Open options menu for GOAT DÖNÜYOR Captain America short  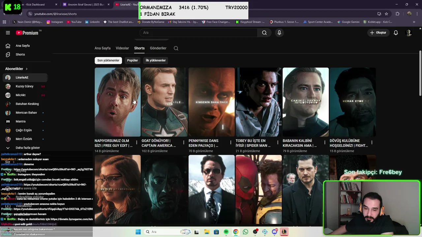pos(184,143)
